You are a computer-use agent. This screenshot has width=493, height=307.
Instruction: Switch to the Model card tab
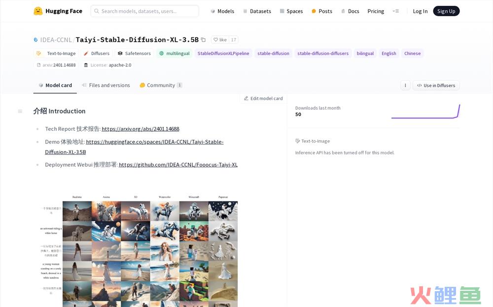tap(55, 85)
